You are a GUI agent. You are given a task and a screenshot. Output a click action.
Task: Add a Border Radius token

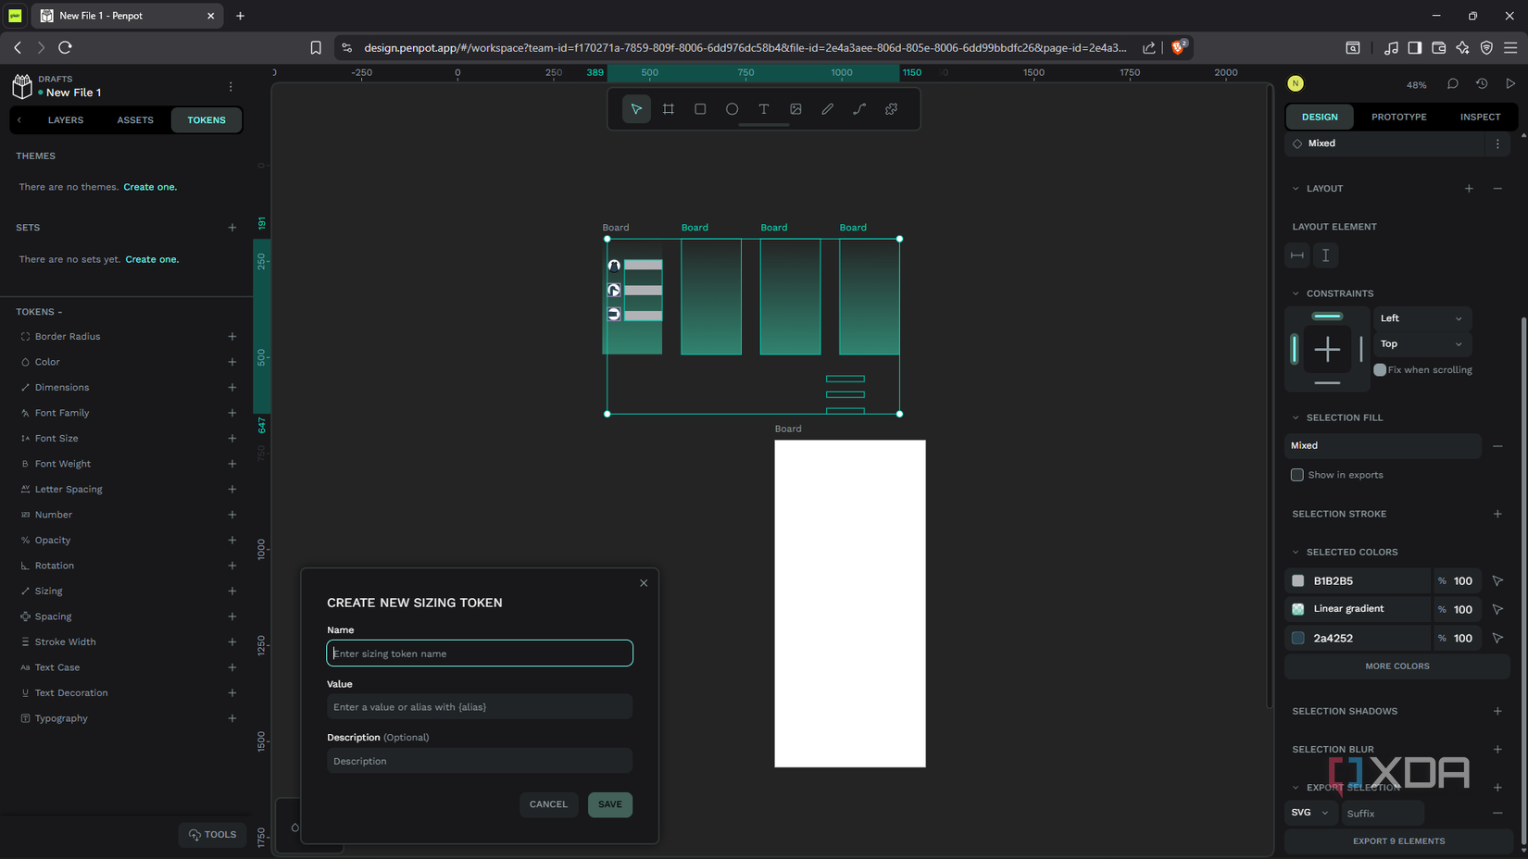coord(232,337)
